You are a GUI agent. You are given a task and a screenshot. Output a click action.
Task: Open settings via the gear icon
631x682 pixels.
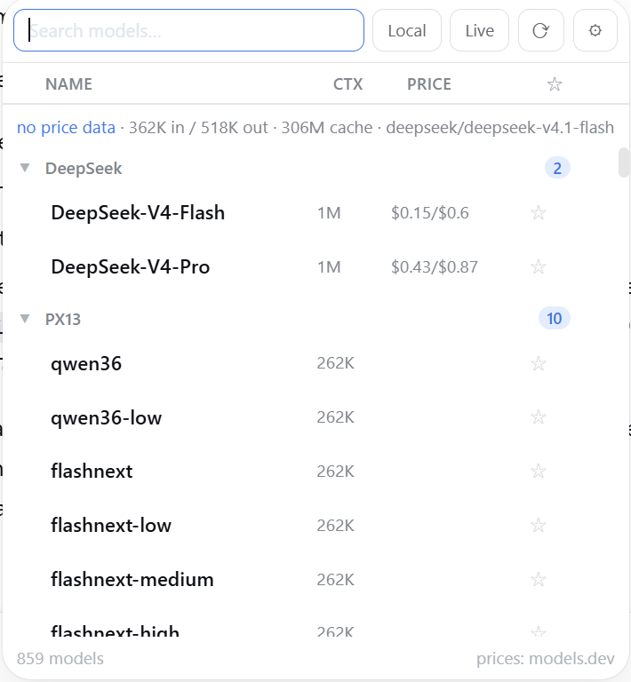595,30
